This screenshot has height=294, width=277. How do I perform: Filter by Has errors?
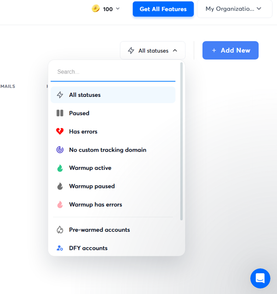pyautogui.click(x=113, y=132)
